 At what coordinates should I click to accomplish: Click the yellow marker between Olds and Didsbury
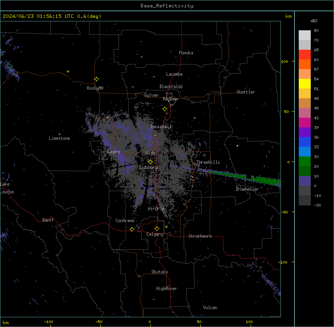pos(150,162)
